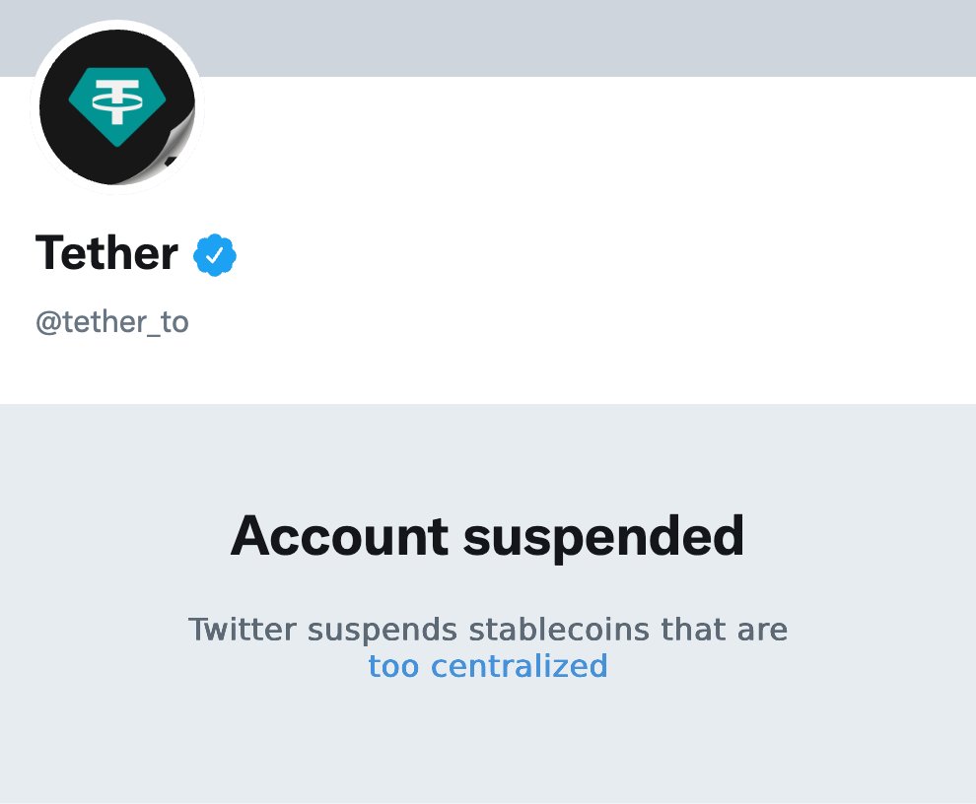Image resolution: width=976 pixels, height=804 pixels.
Task: Click the Tether display name
Action: (x=106, y=253)
